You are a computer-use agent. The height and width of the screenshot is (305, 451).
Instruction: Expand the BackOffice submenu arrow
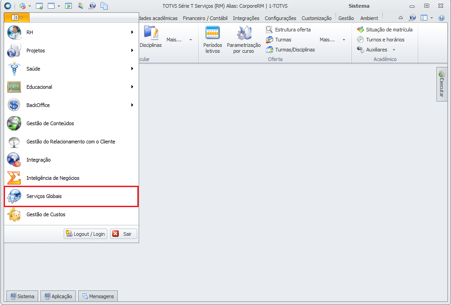(x=132, y=105)
